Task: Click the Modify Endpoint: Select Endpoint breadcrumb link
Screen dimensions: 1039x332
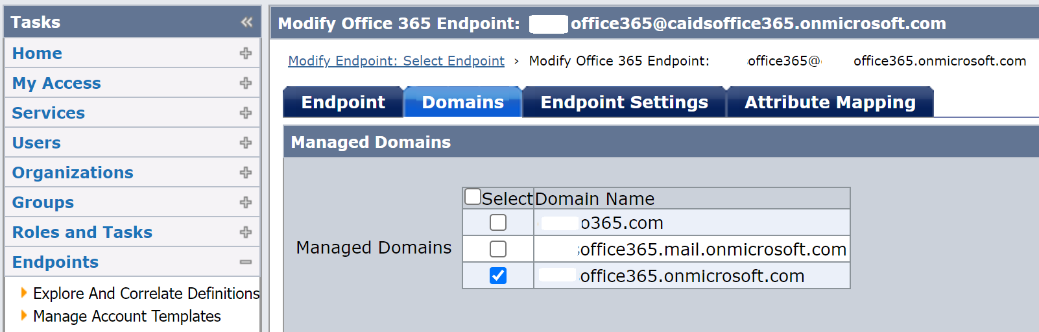Action: [x=396, y=61]
